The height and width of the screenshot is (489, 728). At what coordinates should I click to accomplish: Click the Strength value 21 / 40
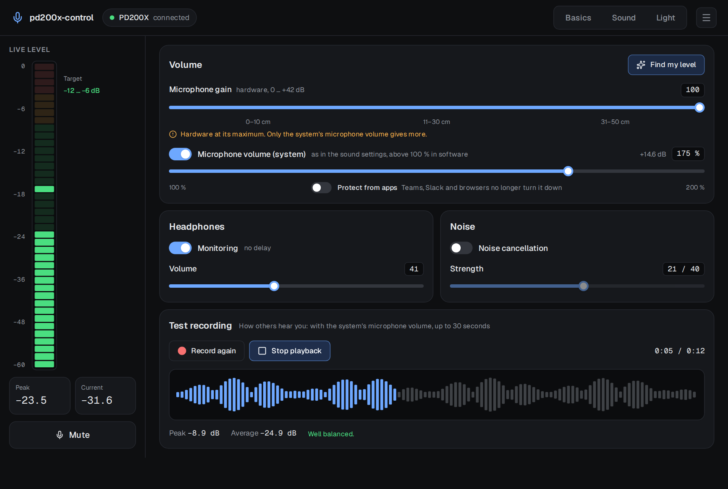coord(683,269)
